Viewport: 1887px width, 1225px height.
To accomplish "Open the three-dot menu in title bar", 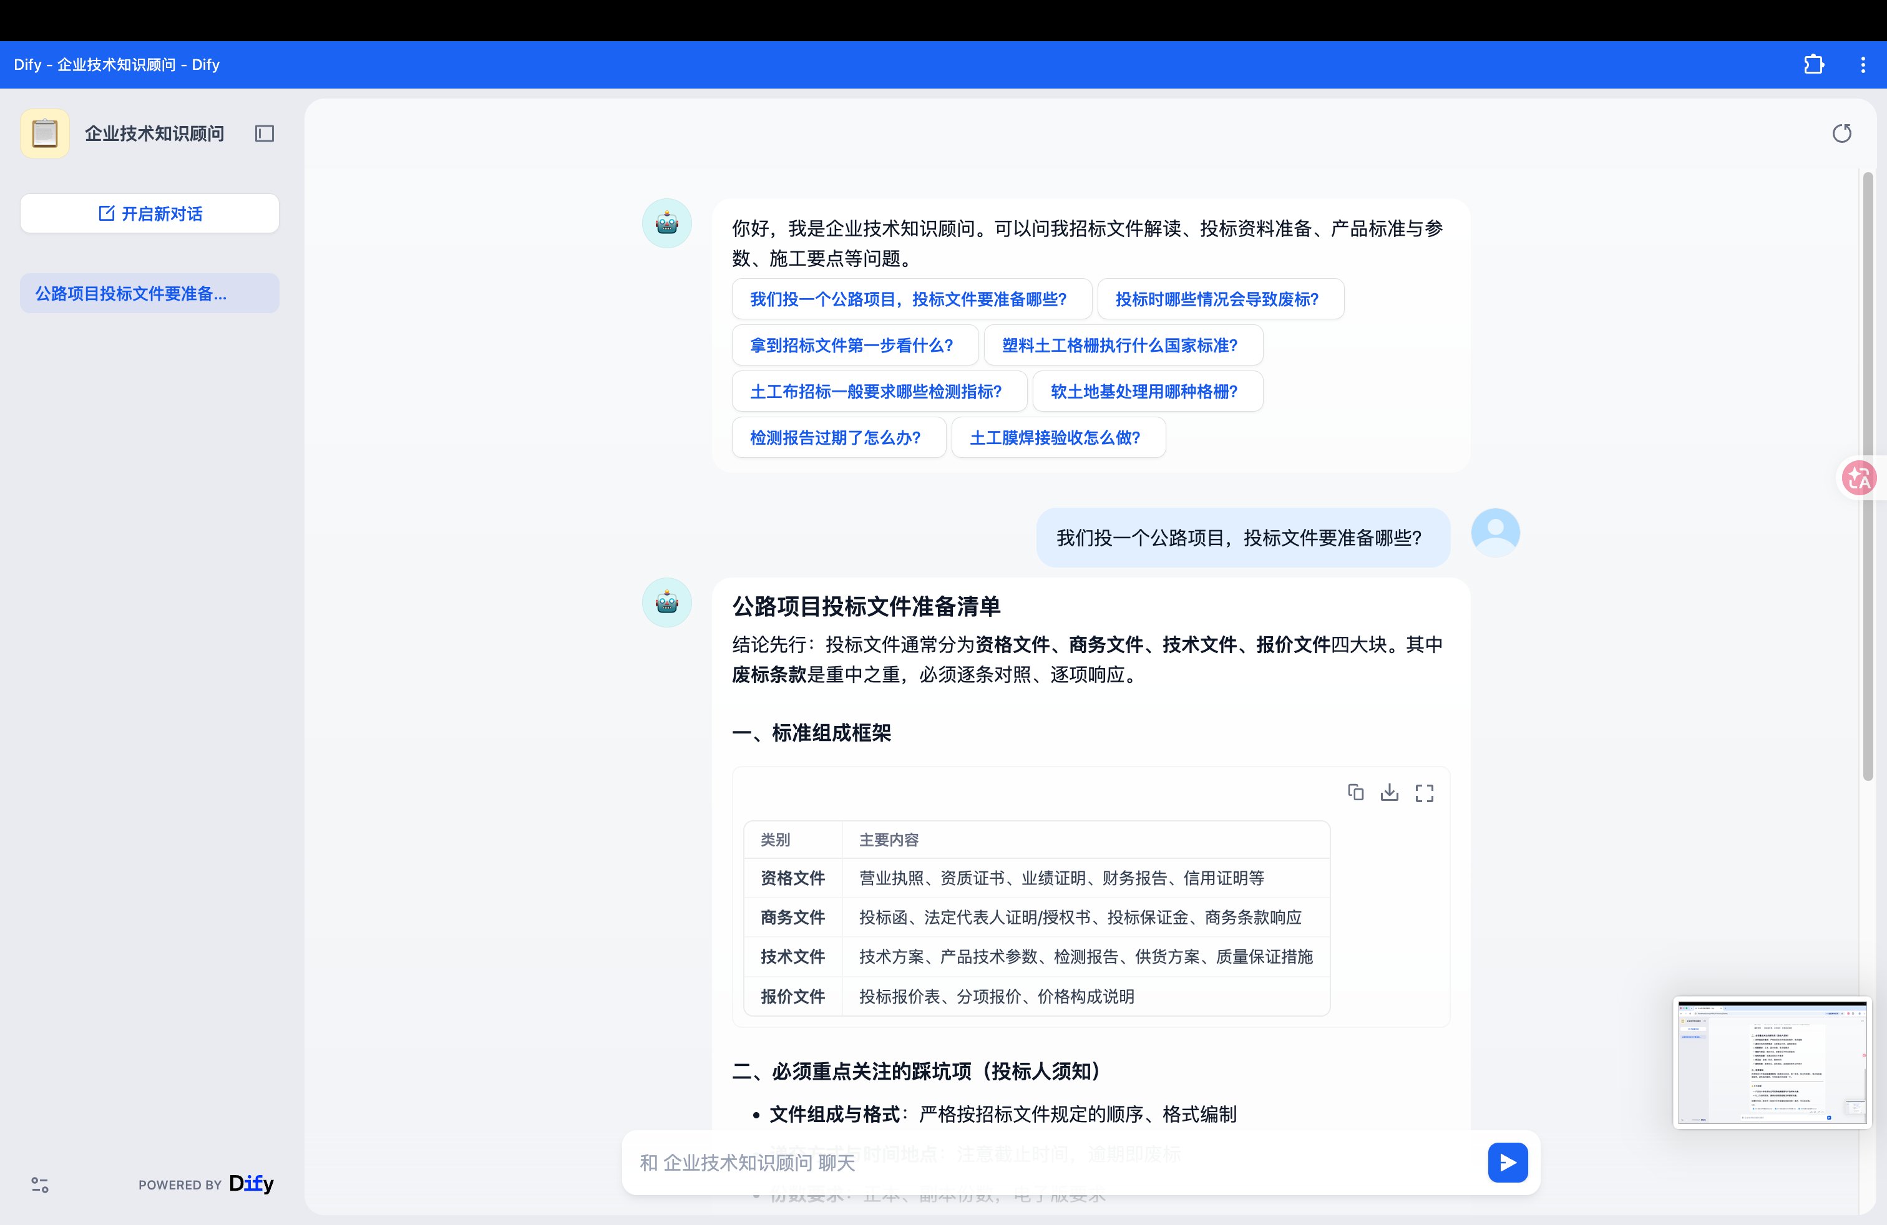I will (x=1863, y=65).
